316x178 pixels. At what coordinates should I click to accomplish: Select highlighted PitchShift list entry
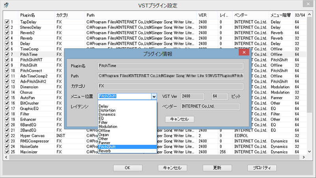[127, 147]
